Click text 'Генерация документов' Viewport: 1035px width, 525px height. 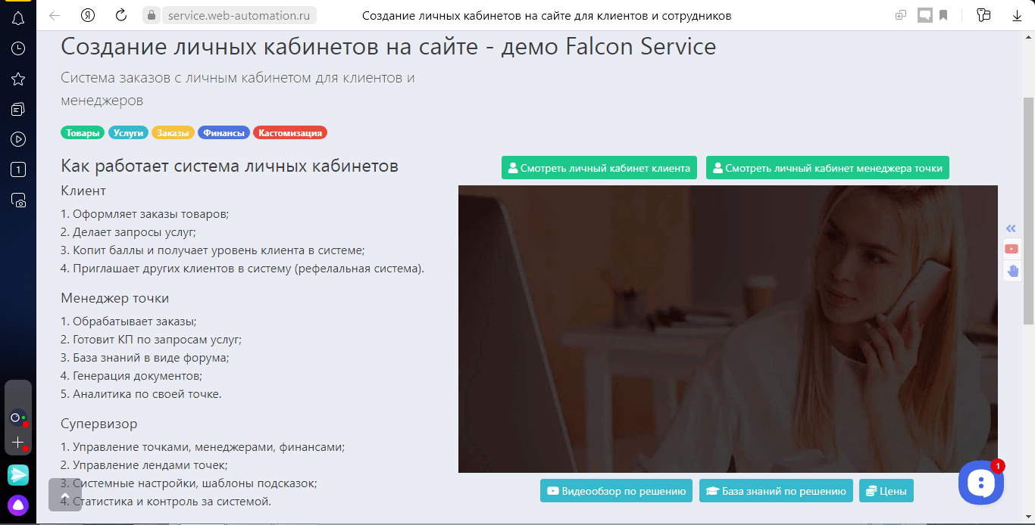pyautogui.click(x=136, y=376)
